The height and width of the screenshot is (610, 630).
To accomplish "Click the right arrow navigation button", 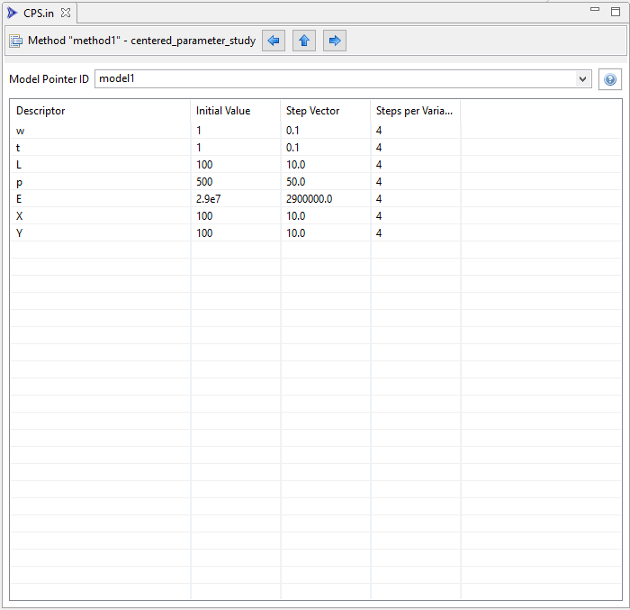I will [x=335, y=41].
